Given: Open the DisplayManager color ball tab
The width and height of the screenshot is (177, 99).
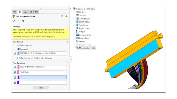Looking at the screenshot, I should click(36, 12).
